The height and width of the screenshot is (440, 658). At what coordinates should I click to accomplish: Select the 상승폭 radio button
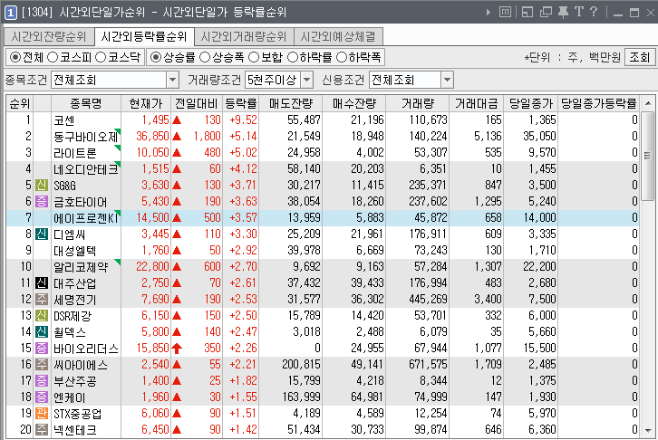204,57
